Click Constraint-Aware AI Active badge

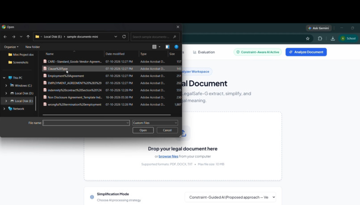point(258,52)
